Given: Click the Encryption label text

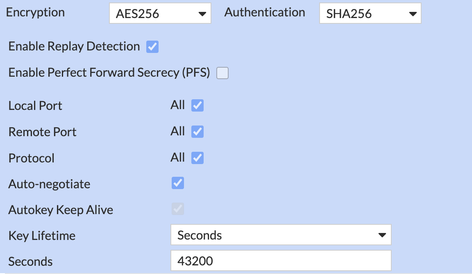Looking at the screenshot, I should (35, 12).
